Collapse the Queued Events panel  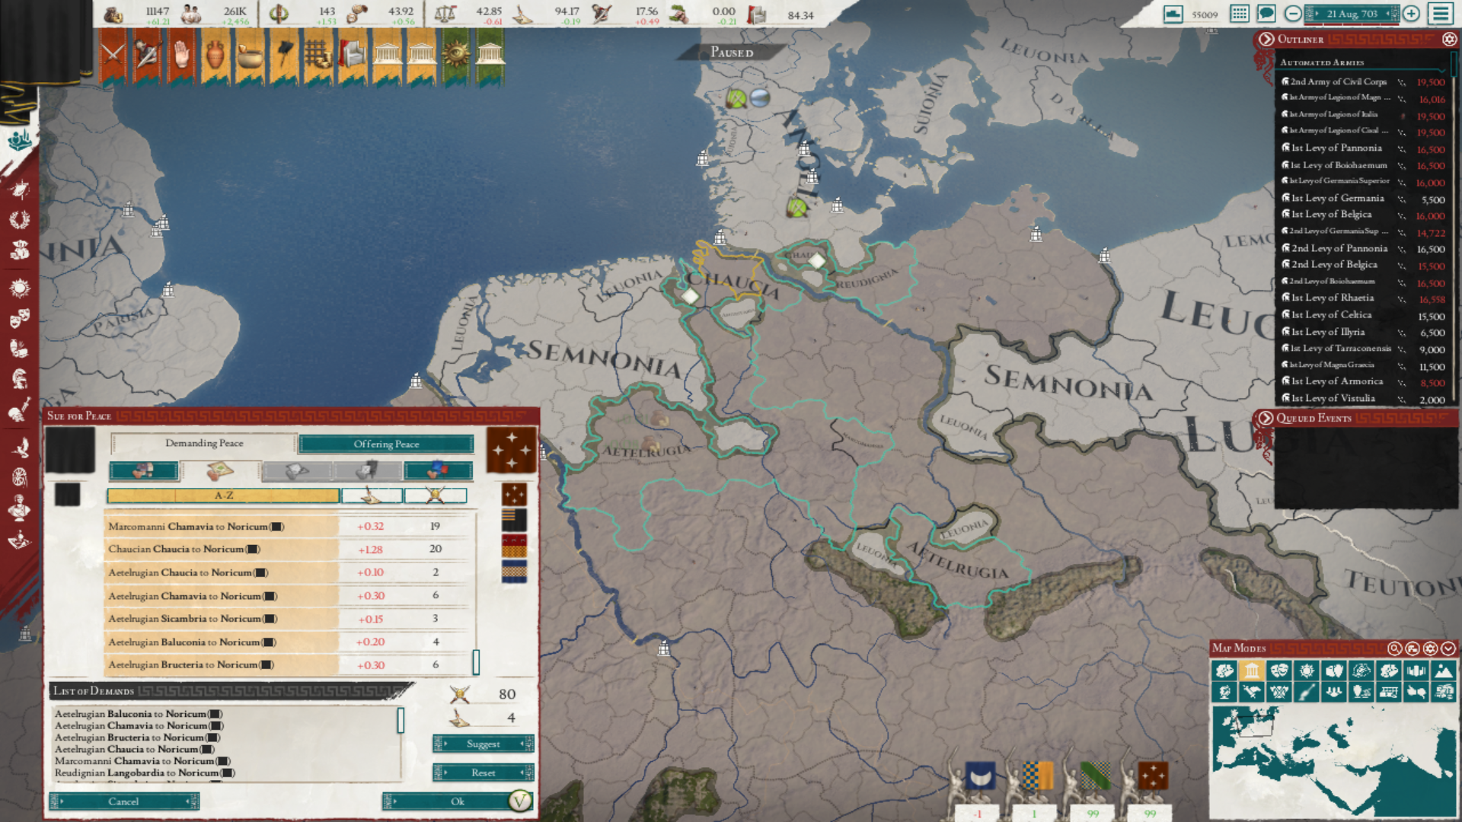(x=1266, y=418)
